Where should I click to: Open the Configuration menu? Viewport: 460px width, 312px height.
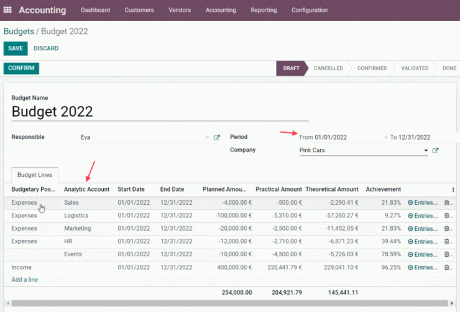click(x=310, y=10)
